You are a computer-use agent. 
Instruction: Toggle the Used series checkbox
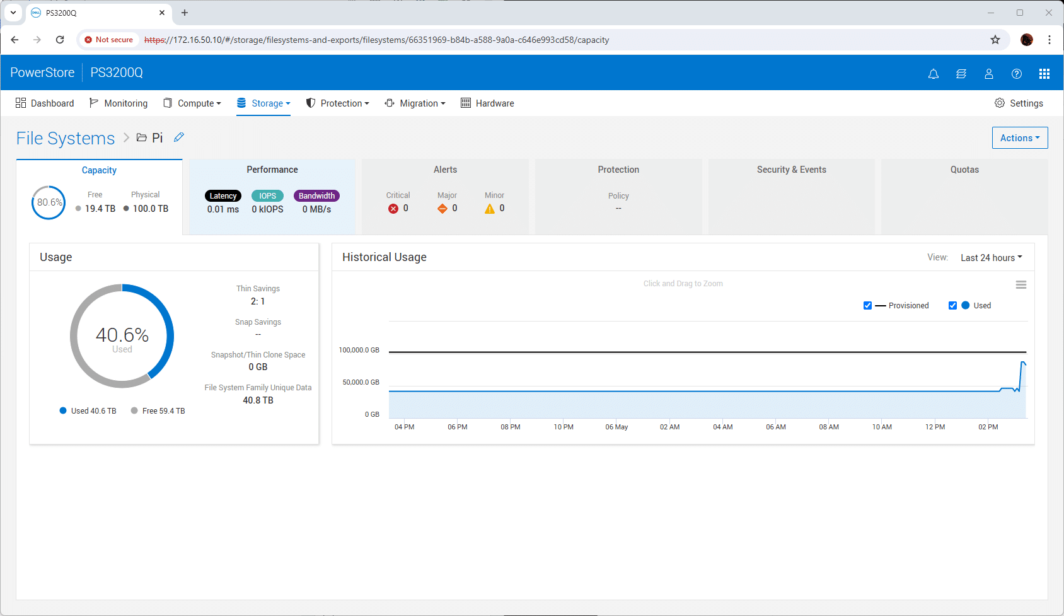(x=952, y=306)
